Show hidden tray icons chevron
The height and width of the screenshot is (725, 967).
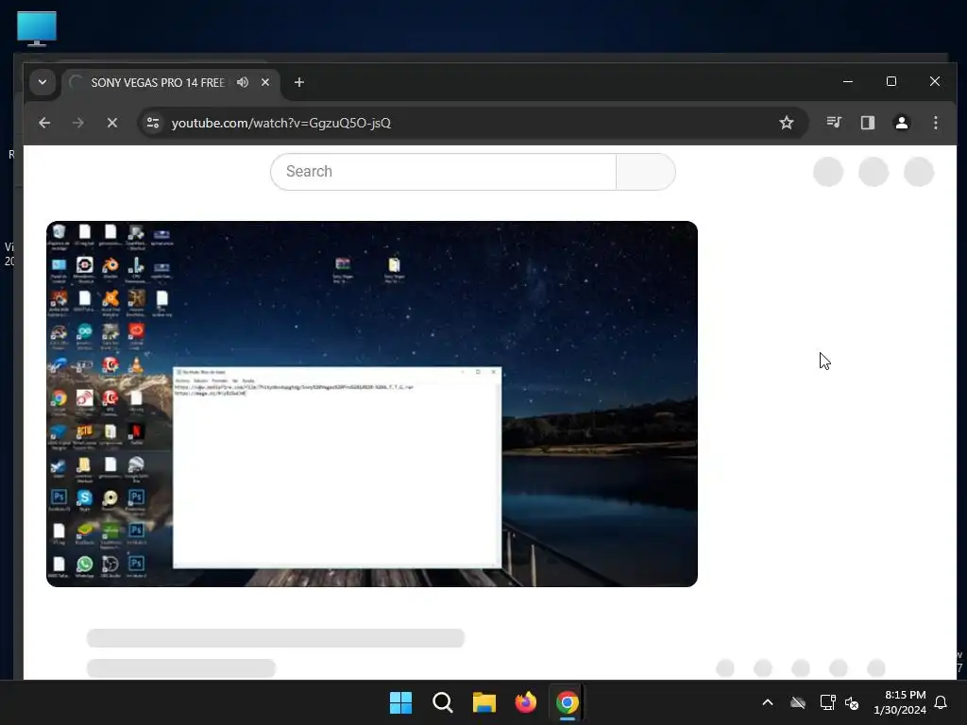[x=768, y=702]
